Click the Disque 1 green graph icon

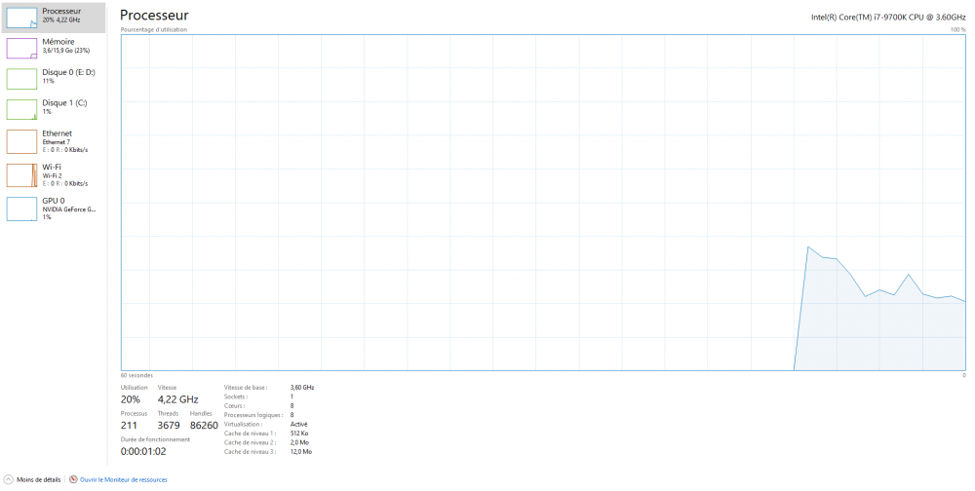(x=21, y=109)
